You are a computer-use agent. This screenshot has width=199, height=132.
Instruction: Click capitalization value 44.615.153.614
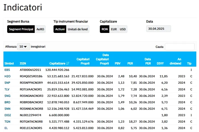58,83
